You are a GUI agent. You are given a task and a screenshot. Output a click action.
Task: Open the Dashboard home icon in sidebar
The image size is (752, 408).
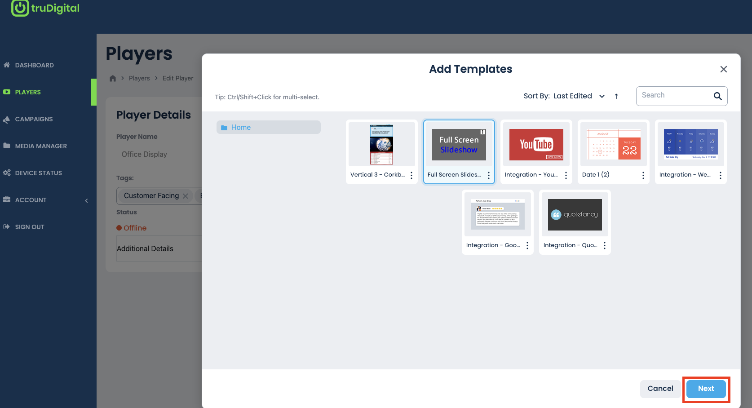[7, 65]
